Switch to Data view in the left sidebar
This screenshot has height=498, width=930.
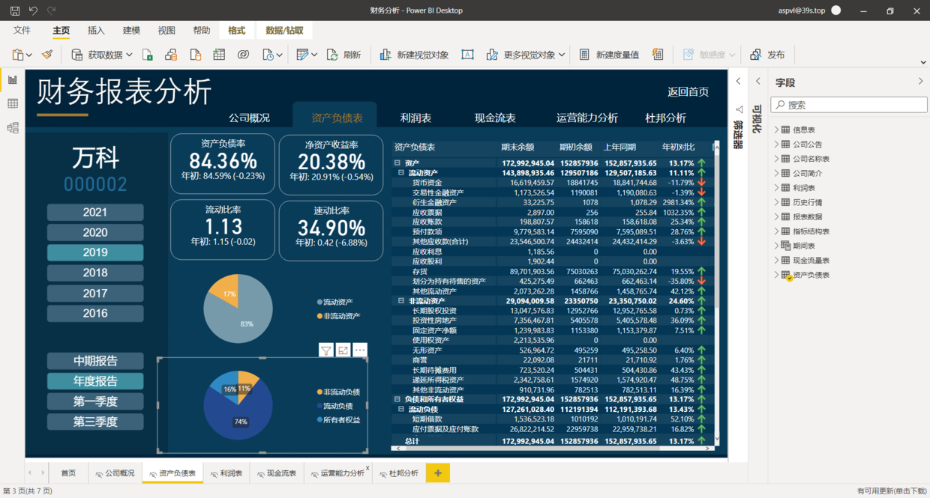[x=13, y=103]
